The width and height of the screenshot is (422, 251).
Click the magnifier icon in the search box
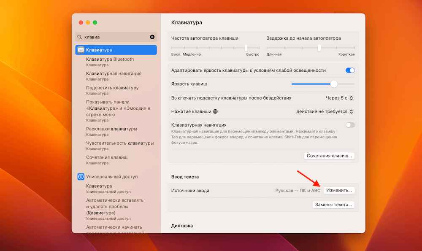pyautogui.click(x=79, y=37)
